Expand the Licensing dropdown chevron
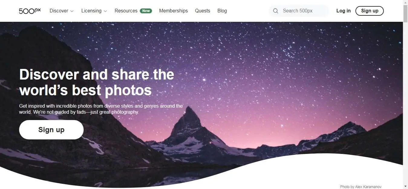Image resolution: width=408 pixels, height=189 pixels. [x=105, y=11]
